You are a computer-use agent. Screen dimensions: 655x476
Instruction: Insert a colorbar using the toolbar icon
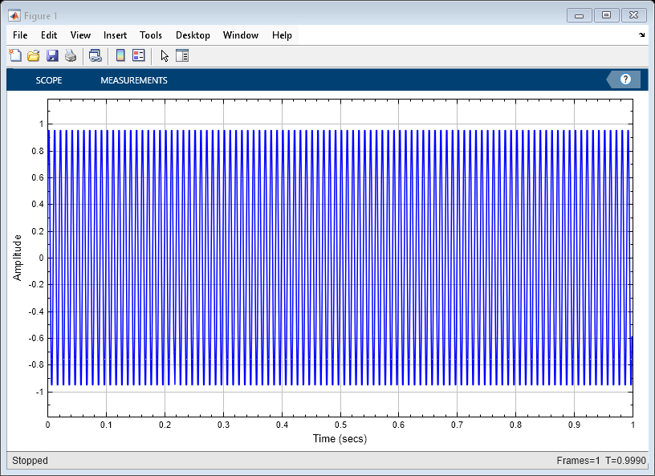[x=120, y=55]
